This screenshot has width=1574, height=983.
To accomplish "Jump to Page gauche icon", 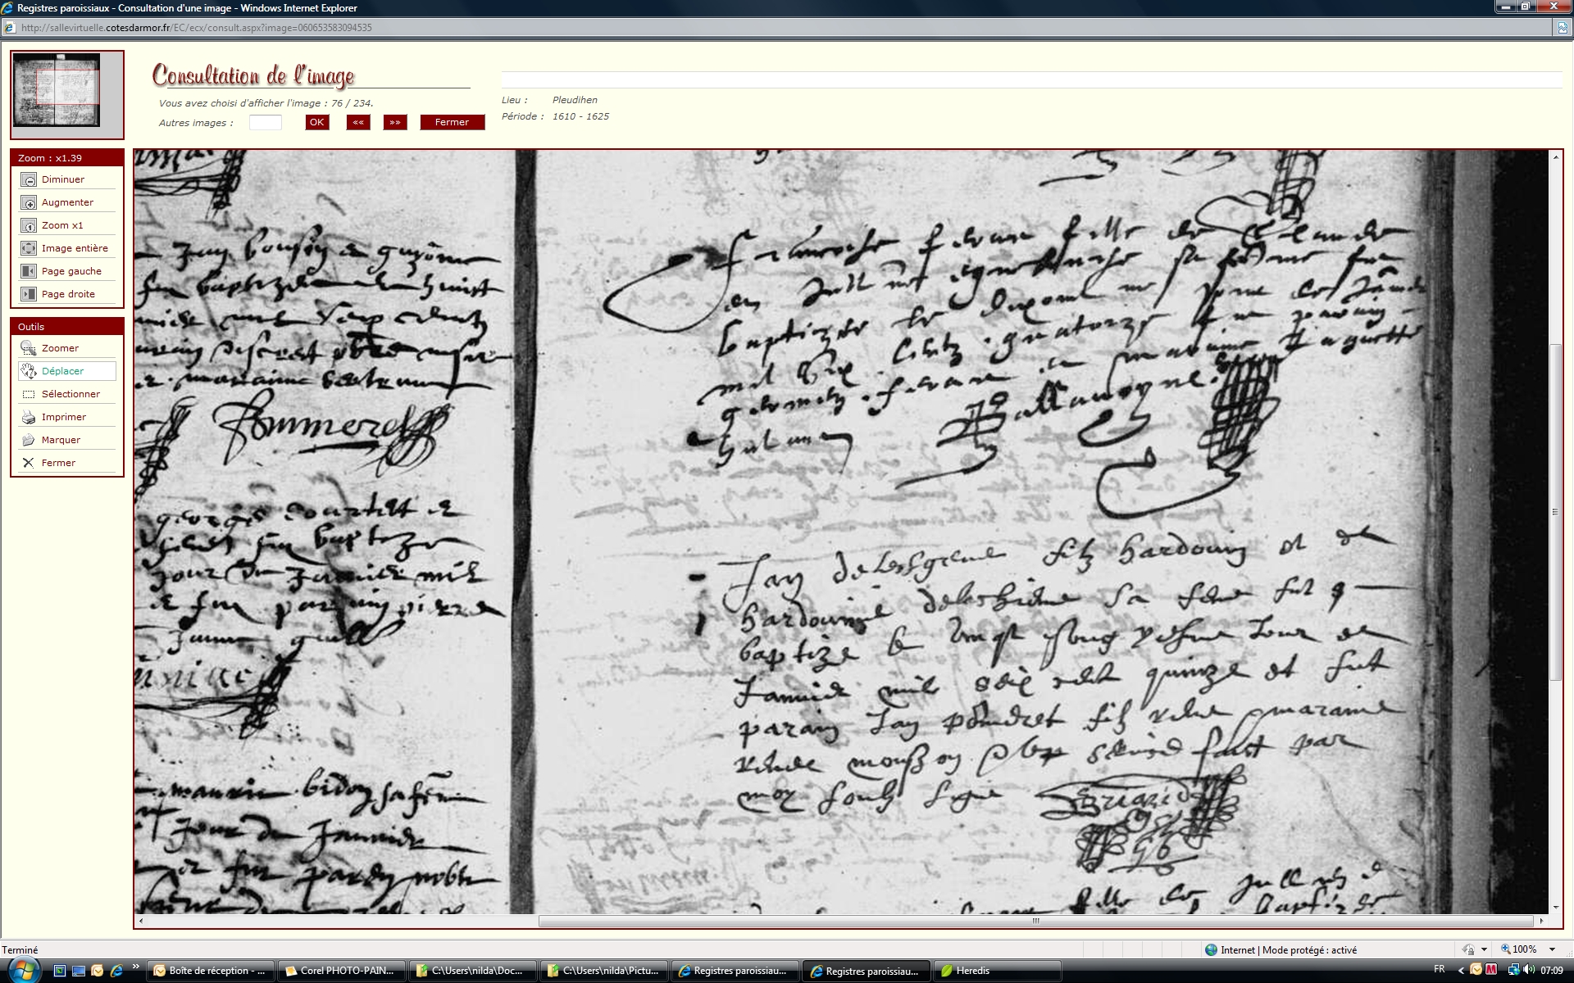I will 29,271.
